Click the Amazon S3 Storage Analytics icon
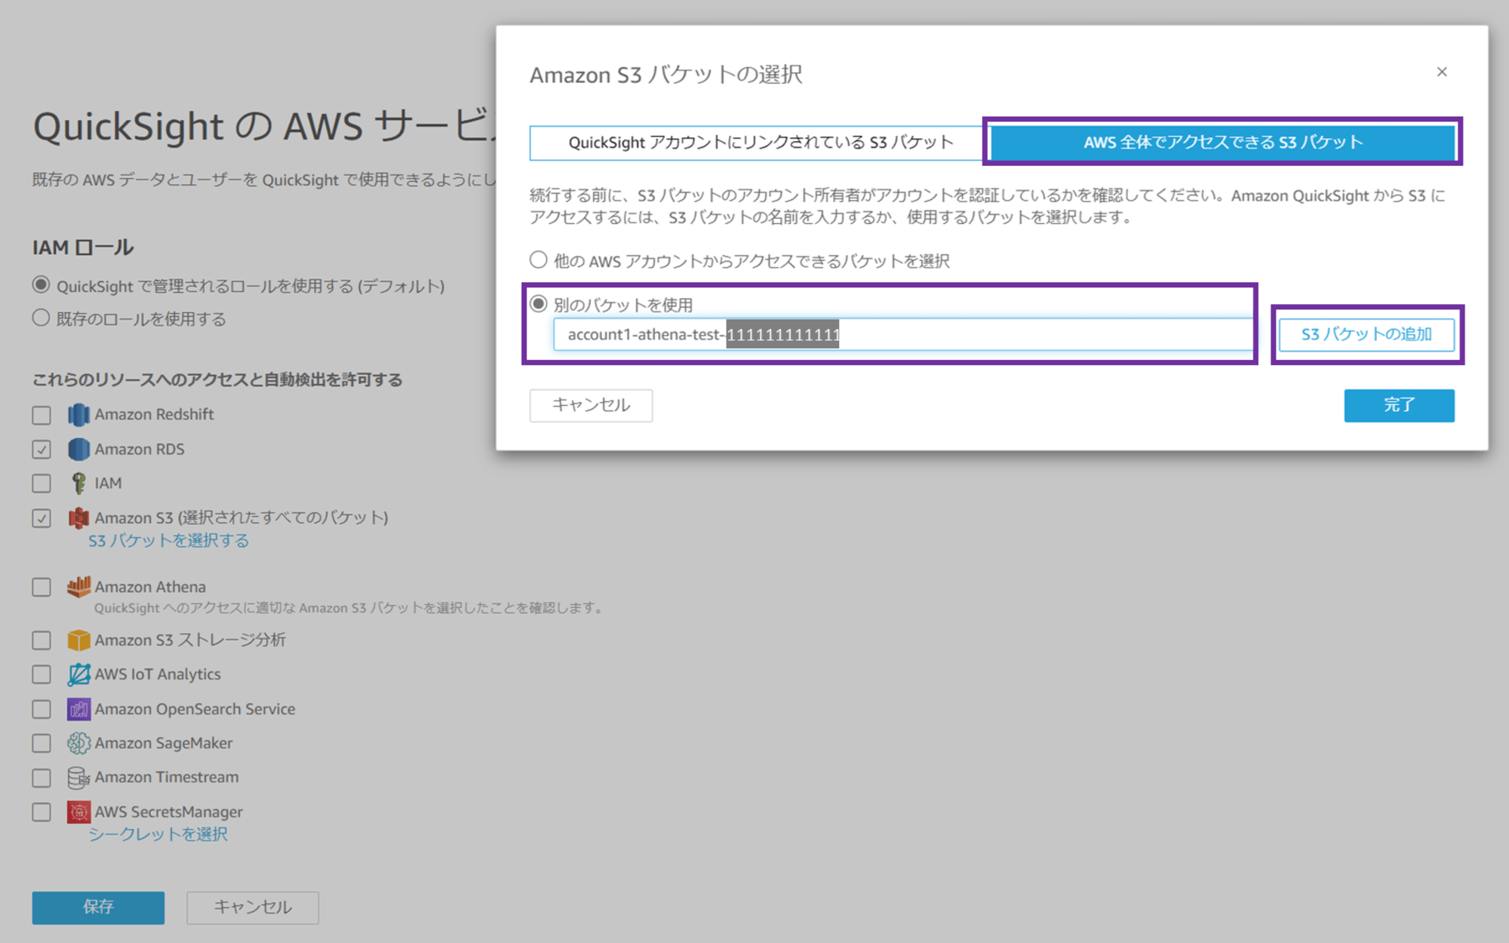 (x=78, y=640)
